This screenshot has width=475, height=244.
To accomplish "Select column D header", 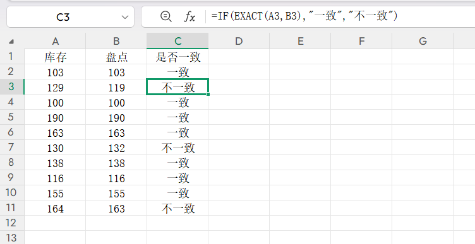I will click(x=239, y=41).
